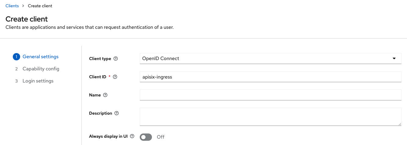
Task: Click the blue step 1 circle
Action: (x=16, y=57)
